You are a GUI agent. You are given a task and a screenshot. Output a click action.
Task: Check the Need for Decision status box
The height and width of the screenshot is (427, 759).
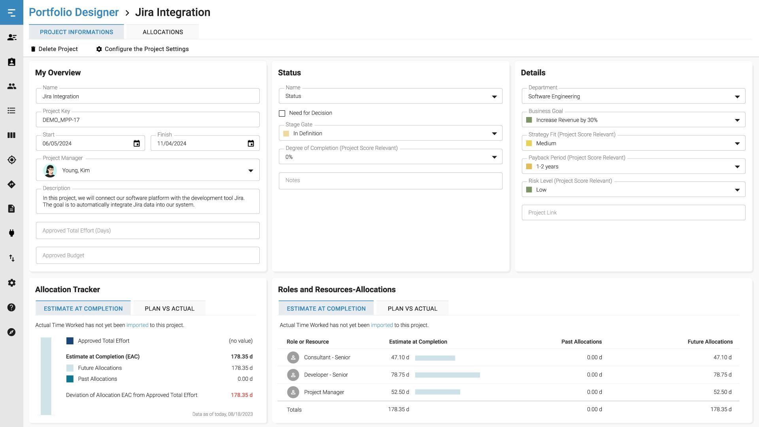click(x=282, y=113)
